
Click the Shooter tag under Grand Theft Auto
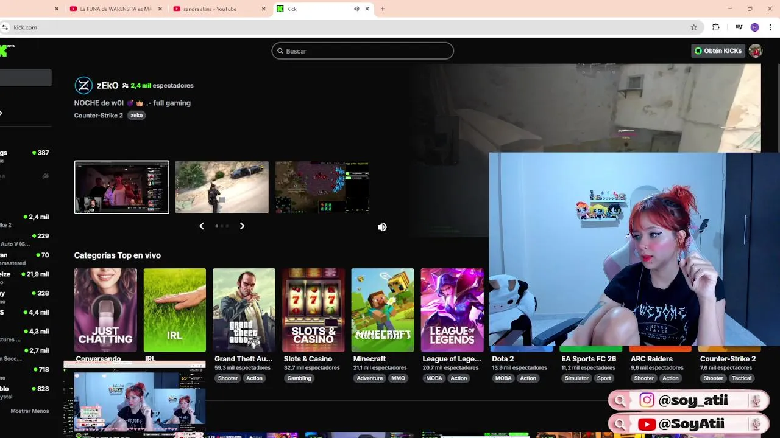pos(228,378)
